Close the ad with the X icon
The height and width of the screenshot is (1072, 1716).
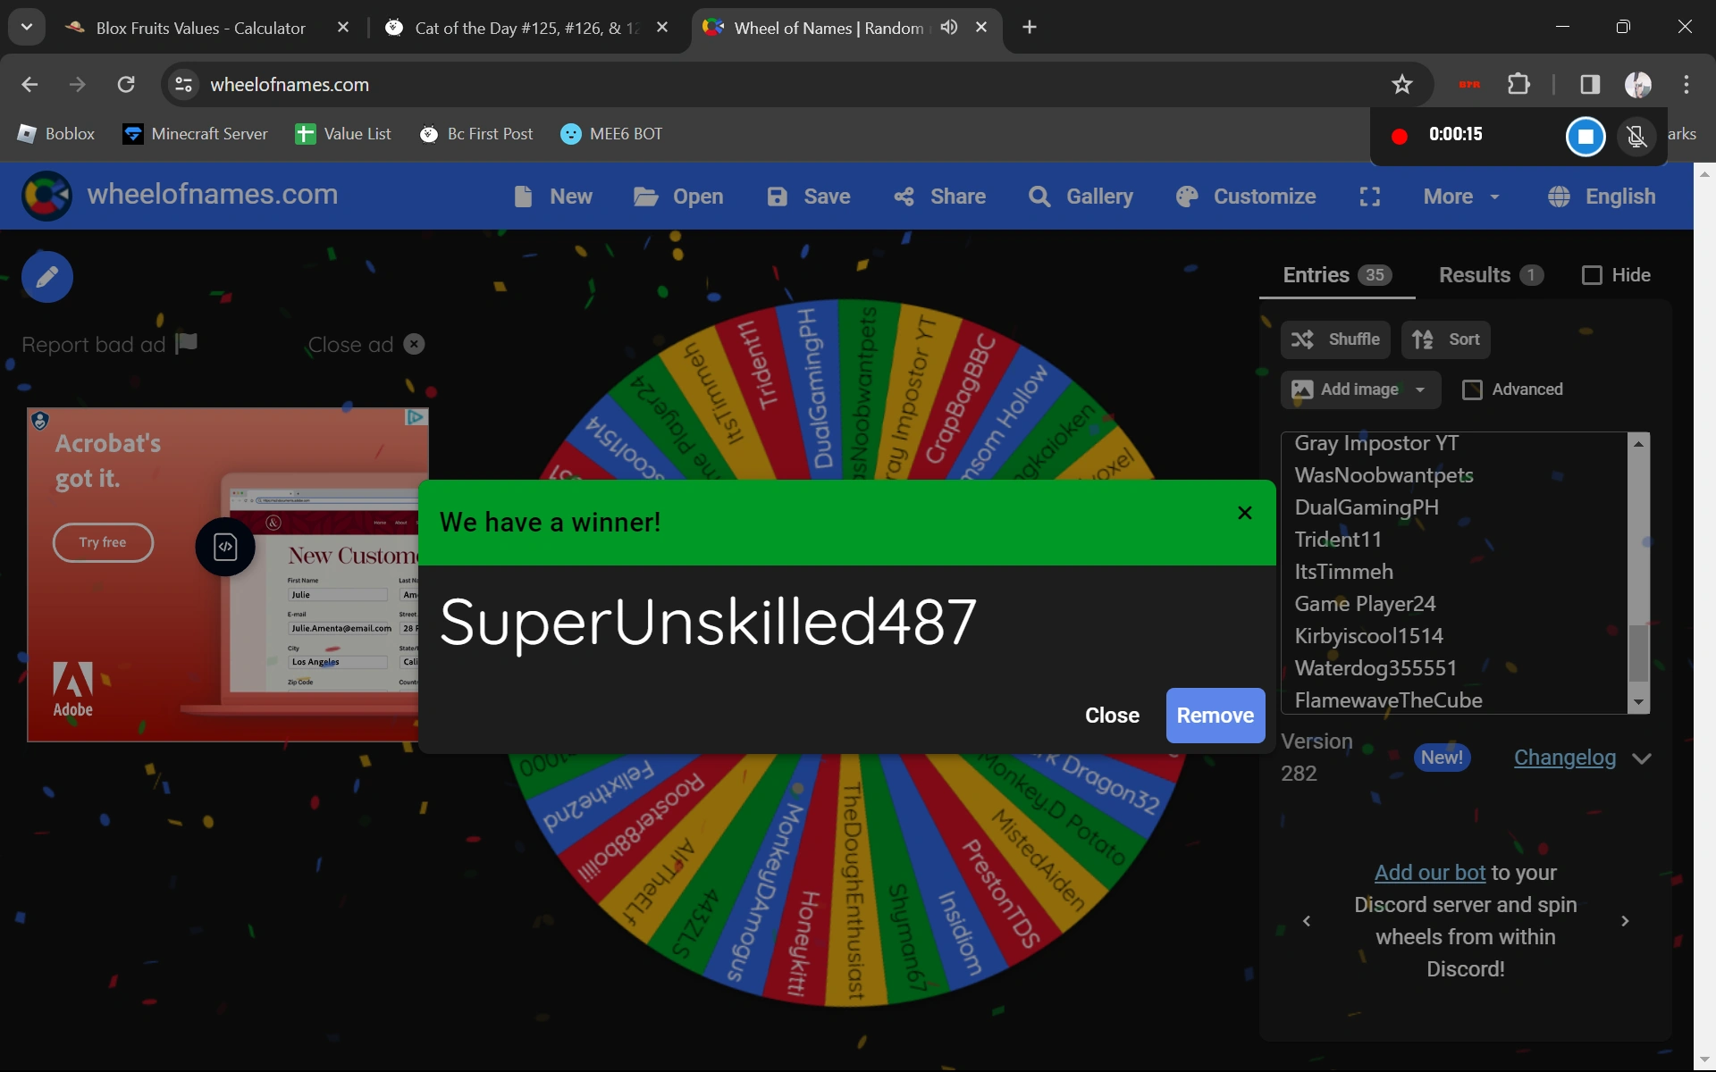click(x=414, y=344)
